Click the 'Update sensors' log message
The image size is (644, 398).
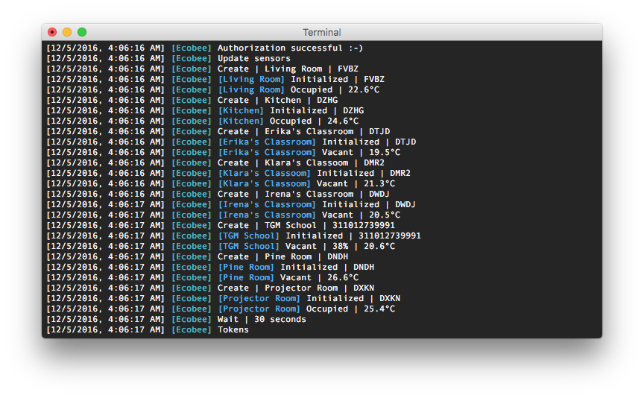click(x=254, y=59)
